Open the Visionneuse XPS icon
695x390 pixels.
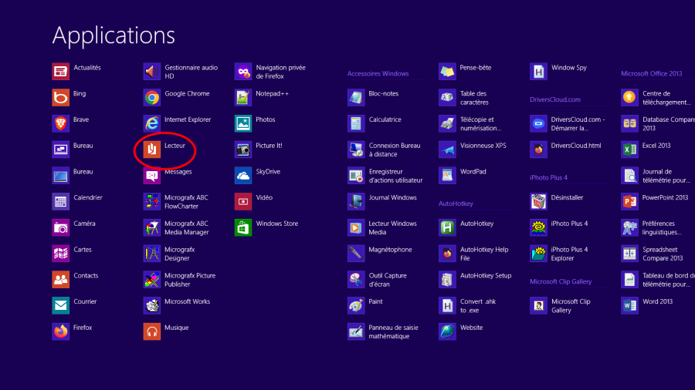pos(448,150)
